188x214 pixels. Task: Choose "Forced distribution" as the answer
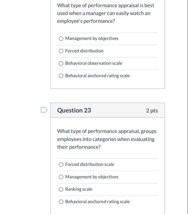61,51
